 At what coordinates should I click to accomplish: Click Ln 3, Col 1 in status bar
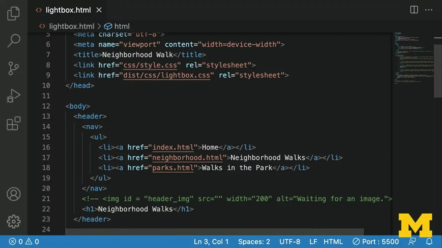click(211, 242)
